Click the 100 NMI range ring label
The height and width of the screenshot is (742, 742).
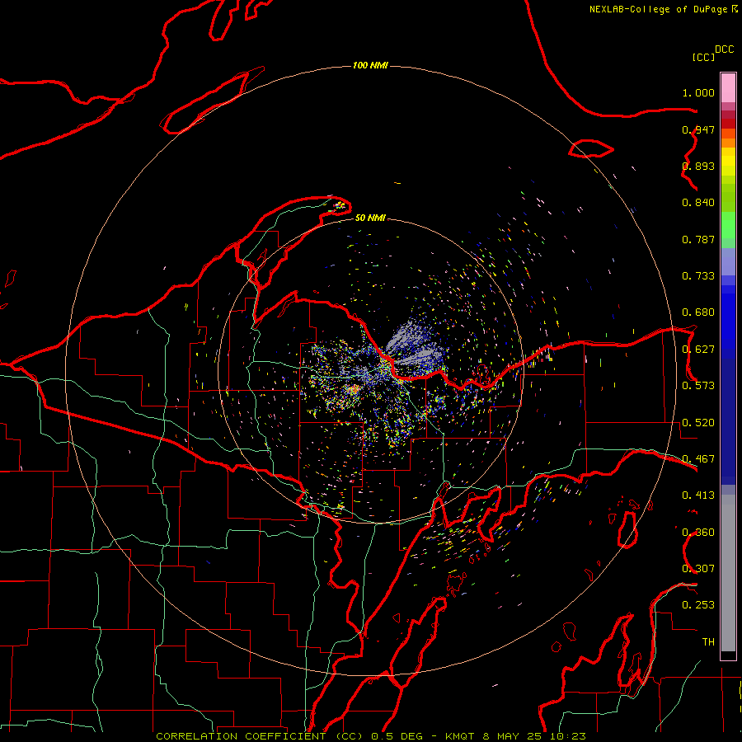[370, 65]
